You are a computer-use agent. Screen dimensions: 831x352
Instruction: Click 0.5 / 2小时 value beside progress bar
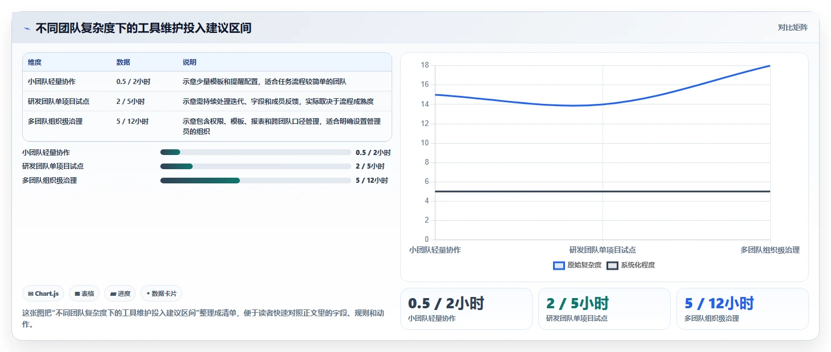[373, 153]
